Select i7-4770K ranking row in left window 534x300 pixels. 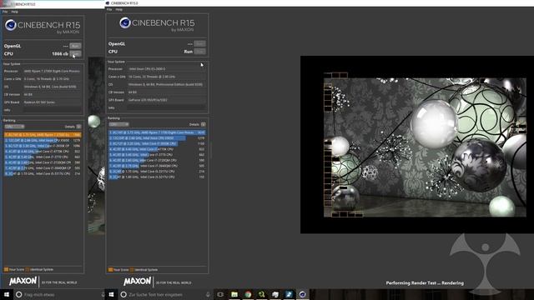43,152
